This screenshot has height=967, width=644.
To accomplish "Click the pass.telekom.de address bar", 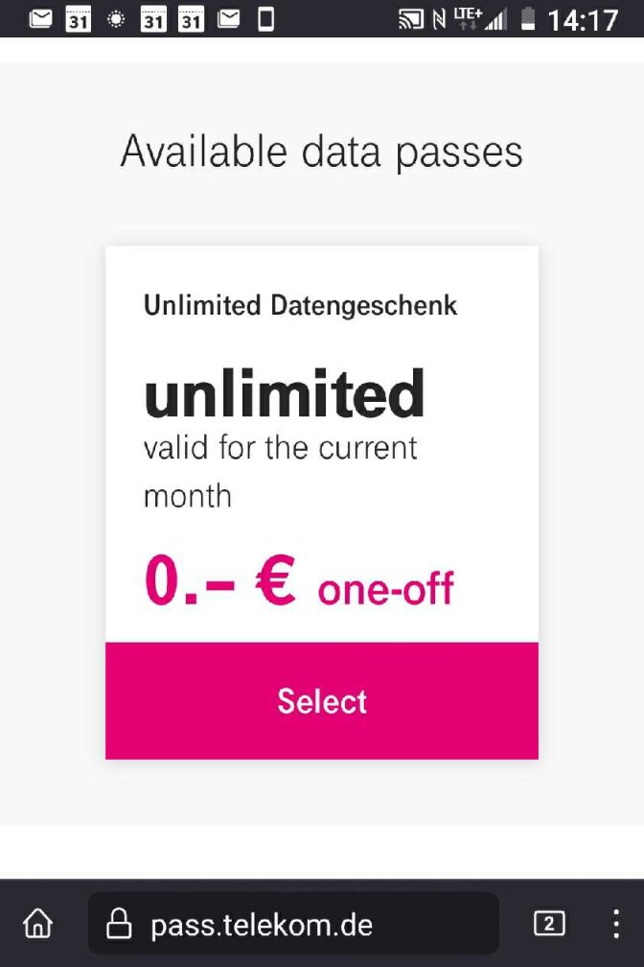I will pyautogui.click(x=293, y=924).
